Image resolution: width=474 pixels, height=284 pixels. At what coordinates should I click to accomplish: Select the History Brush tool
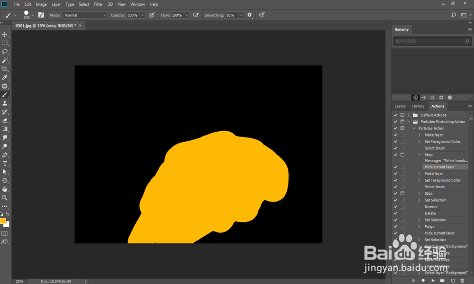5,112
